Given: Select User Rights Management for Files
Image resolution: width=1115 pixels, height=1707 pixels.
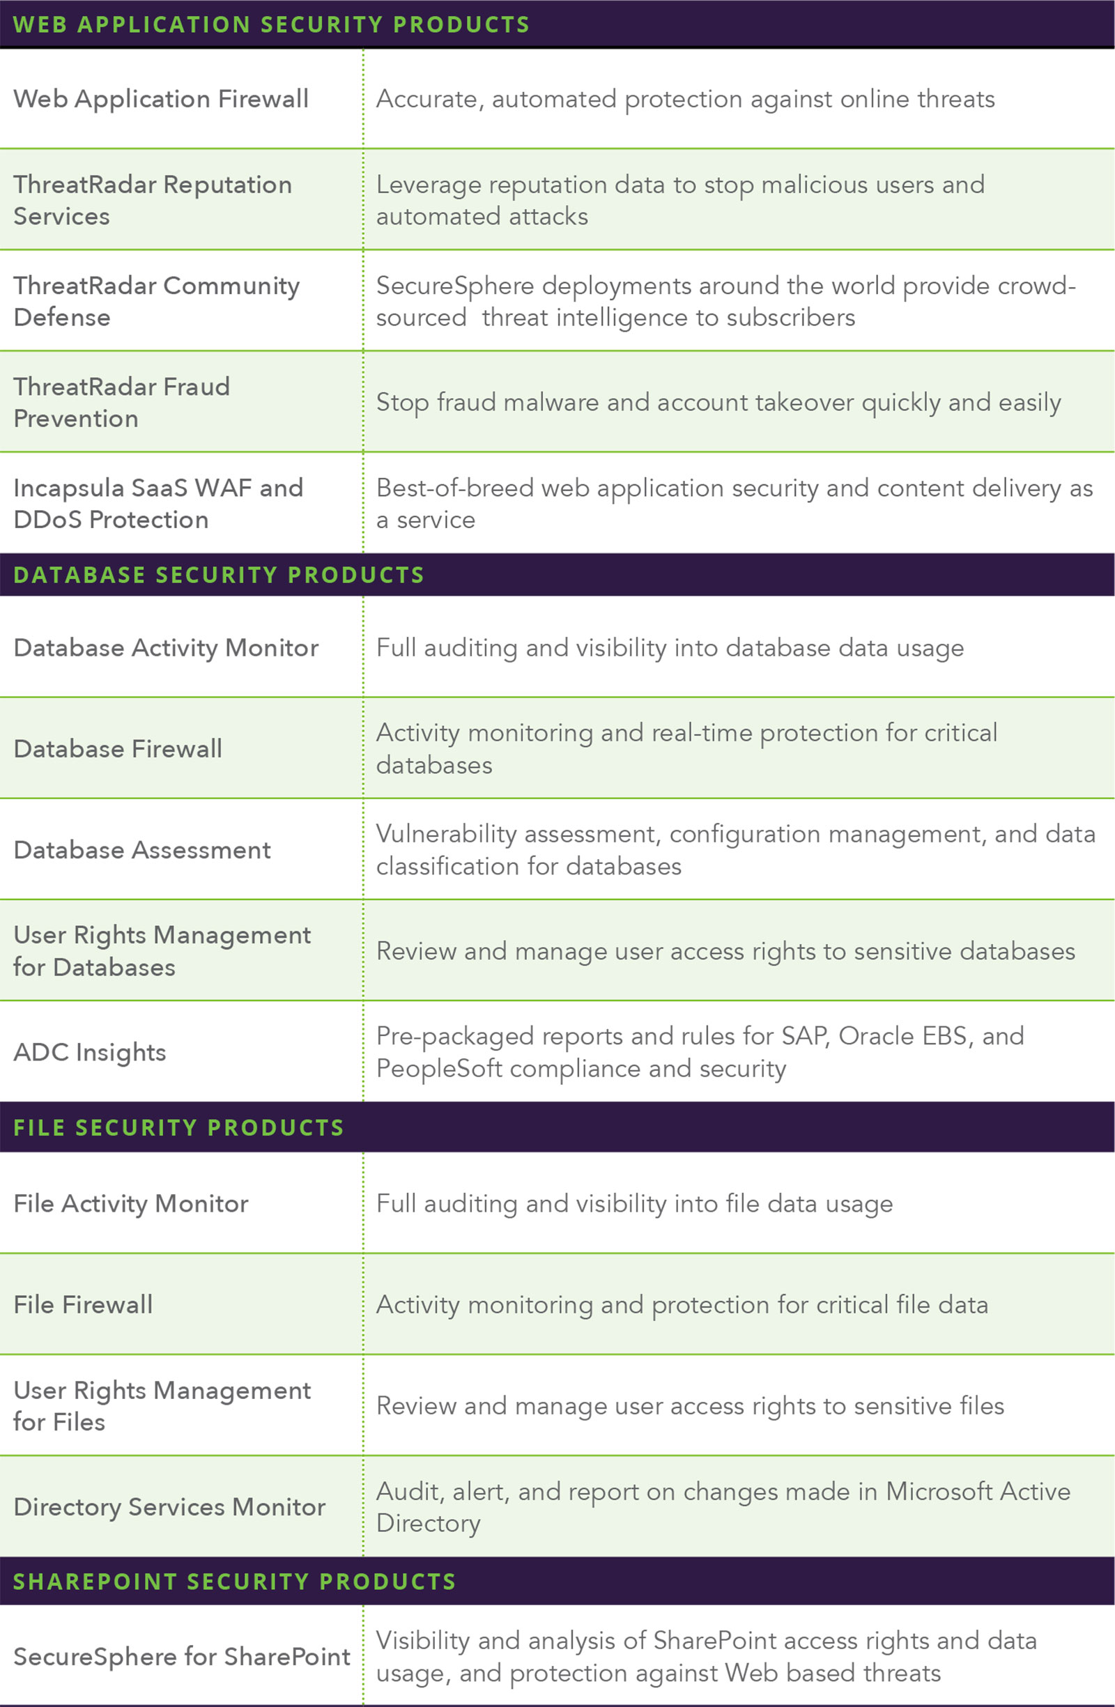Looking at the screenshot, I should pyautogui.click(x=162, y=1406).
